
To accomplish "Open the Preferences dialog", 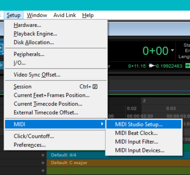I will tap(30, 145).
